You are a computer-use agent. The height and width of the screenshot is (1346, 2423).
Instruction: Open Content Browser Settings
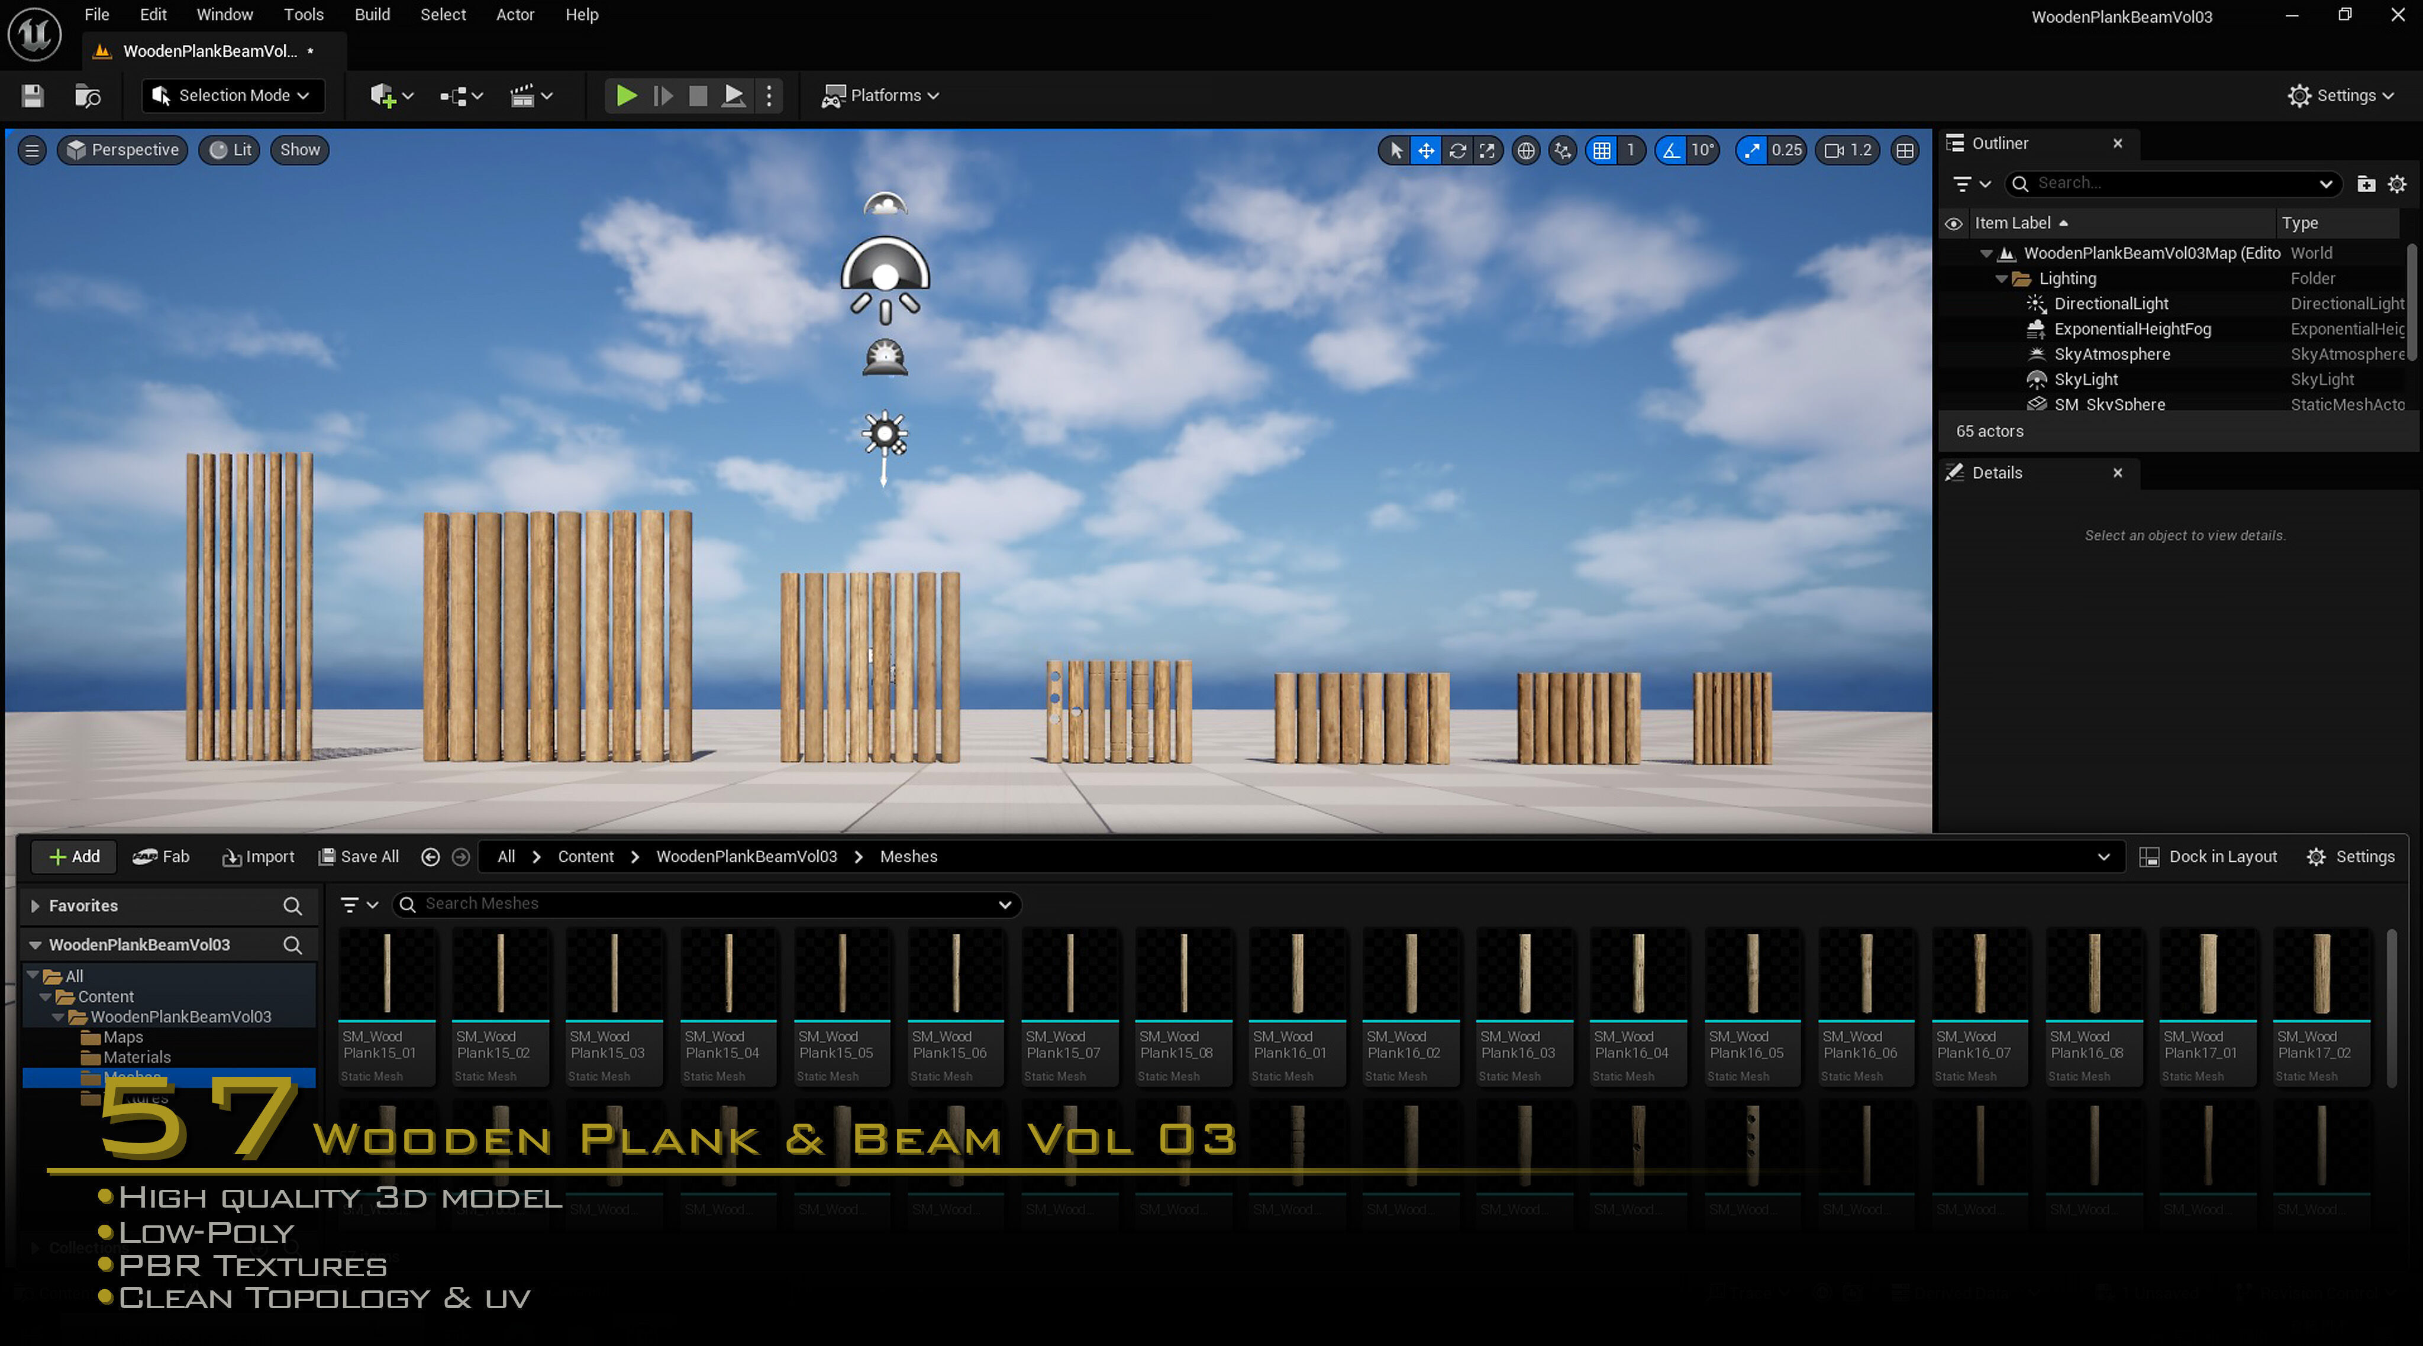2350,856
